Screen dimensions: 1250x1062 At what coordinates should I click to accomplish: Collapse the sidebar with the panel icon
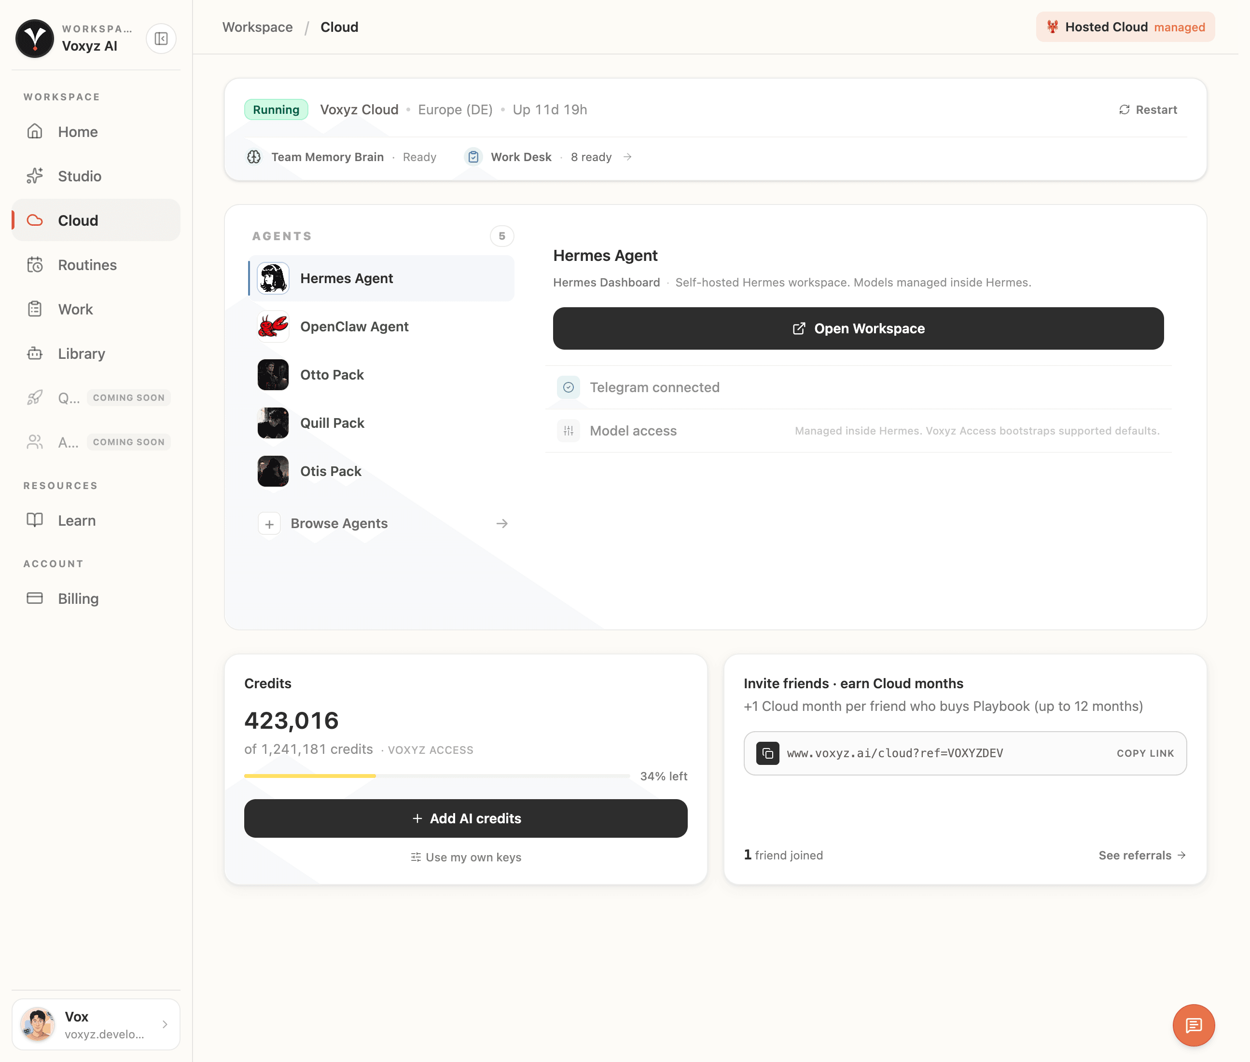pyautogui.click(x=161, y=39)
